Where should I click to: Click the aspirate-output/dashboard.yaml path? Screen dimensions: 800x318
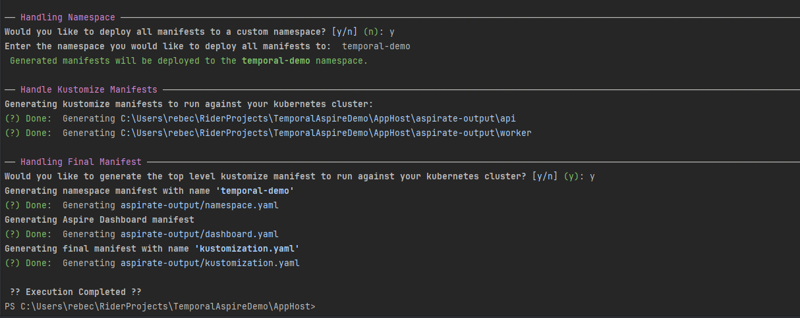point(200,234)
